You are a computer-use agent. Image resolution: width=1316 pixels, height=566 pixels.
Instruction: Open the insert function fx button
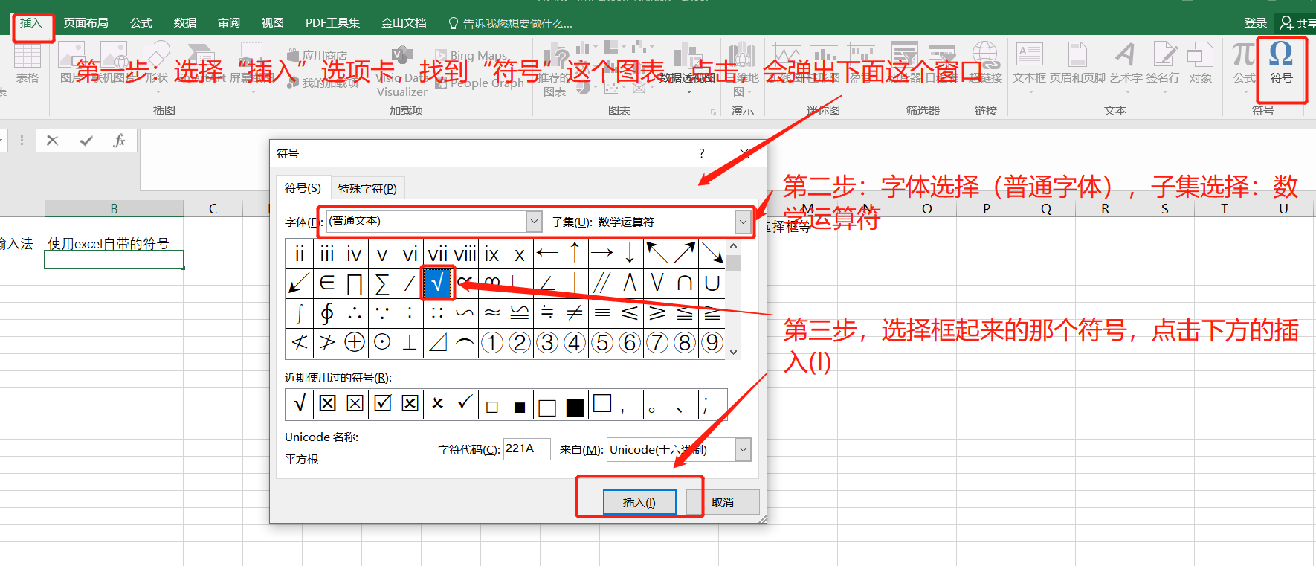(119, 141)
